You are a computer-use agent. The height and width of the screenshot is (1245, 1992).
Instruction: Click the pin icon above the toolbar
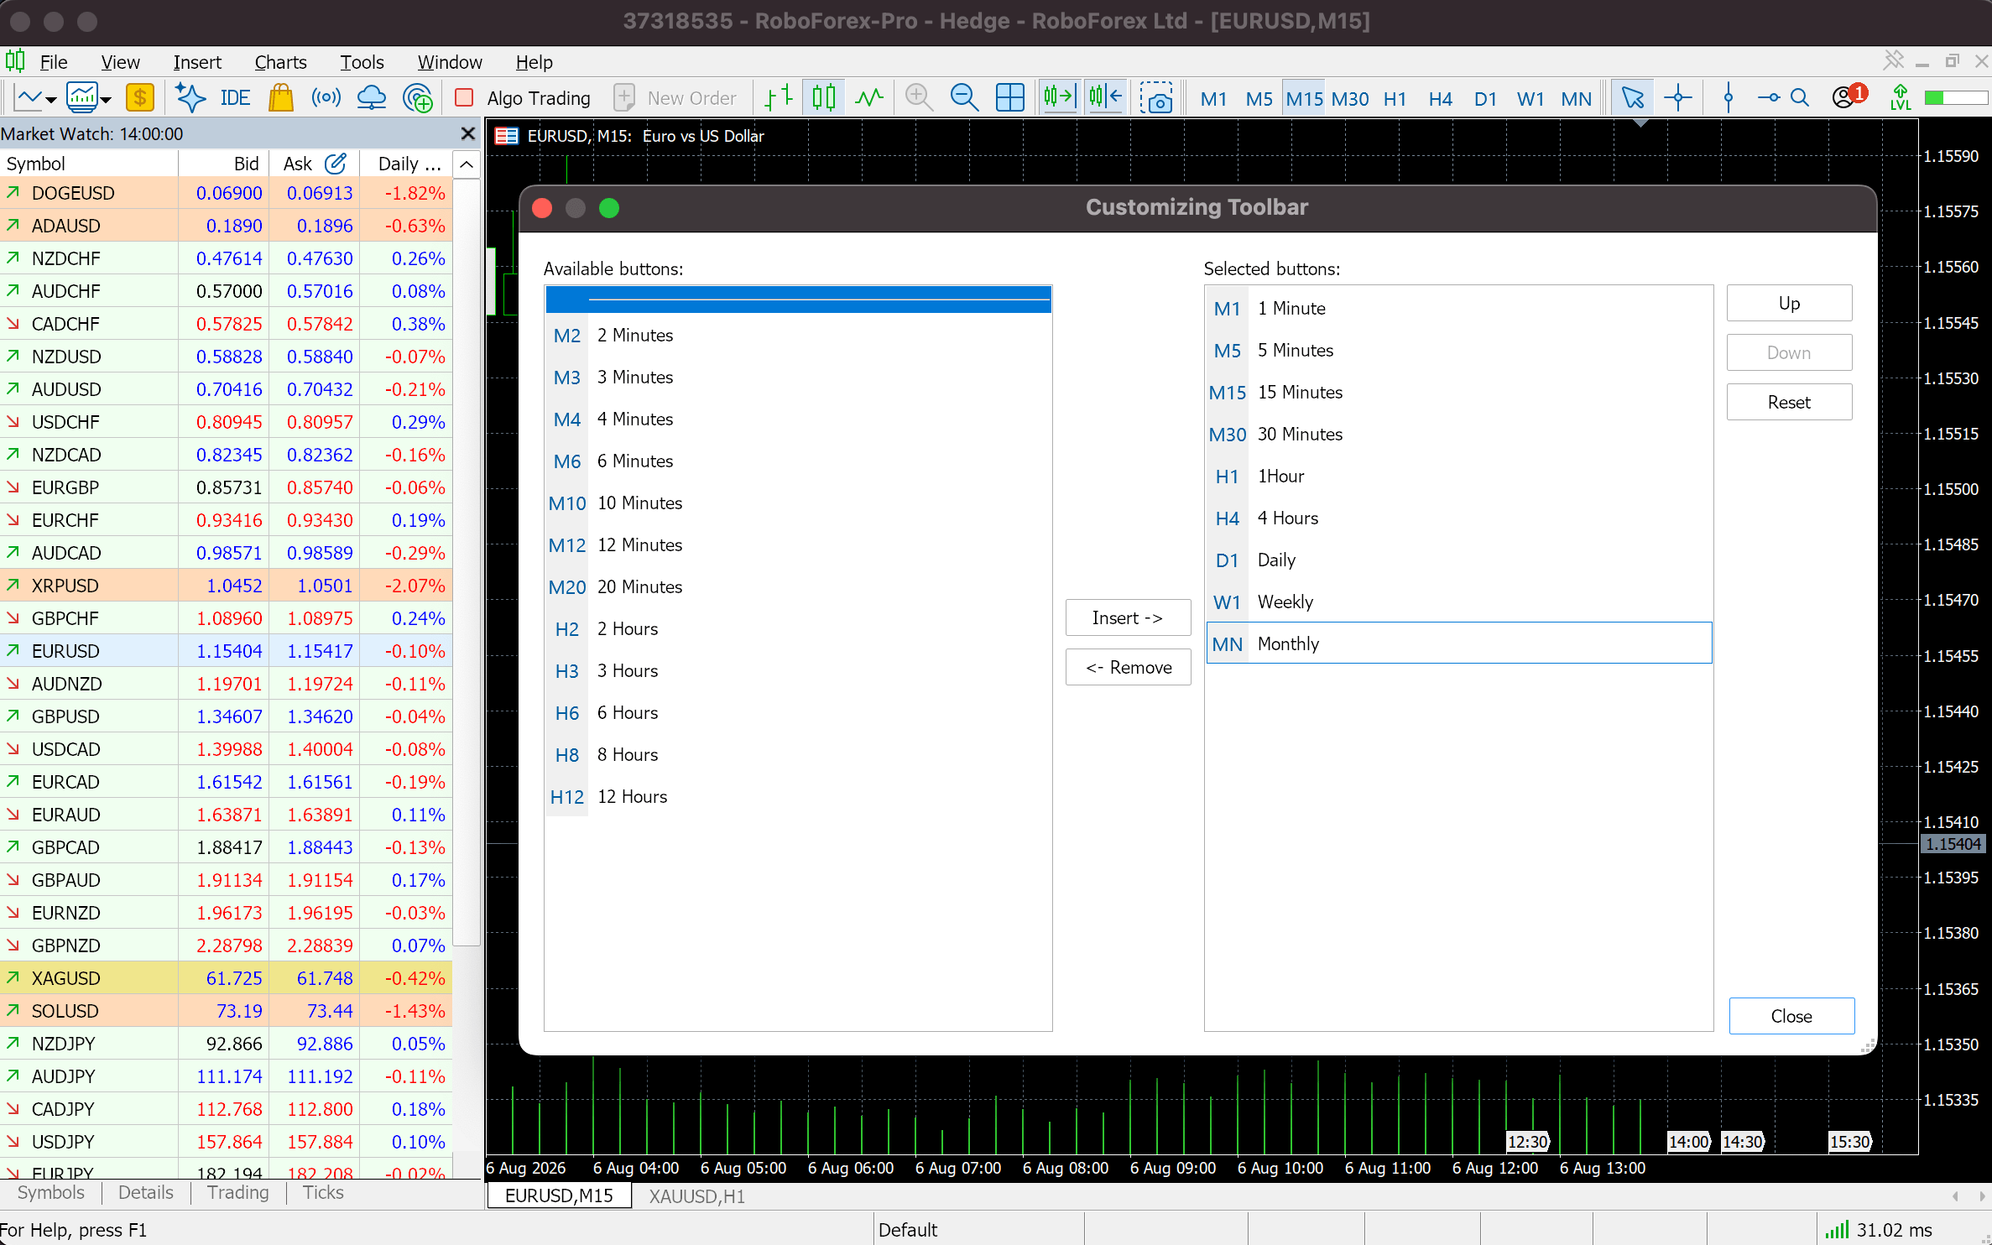(x=1893, y=60)
